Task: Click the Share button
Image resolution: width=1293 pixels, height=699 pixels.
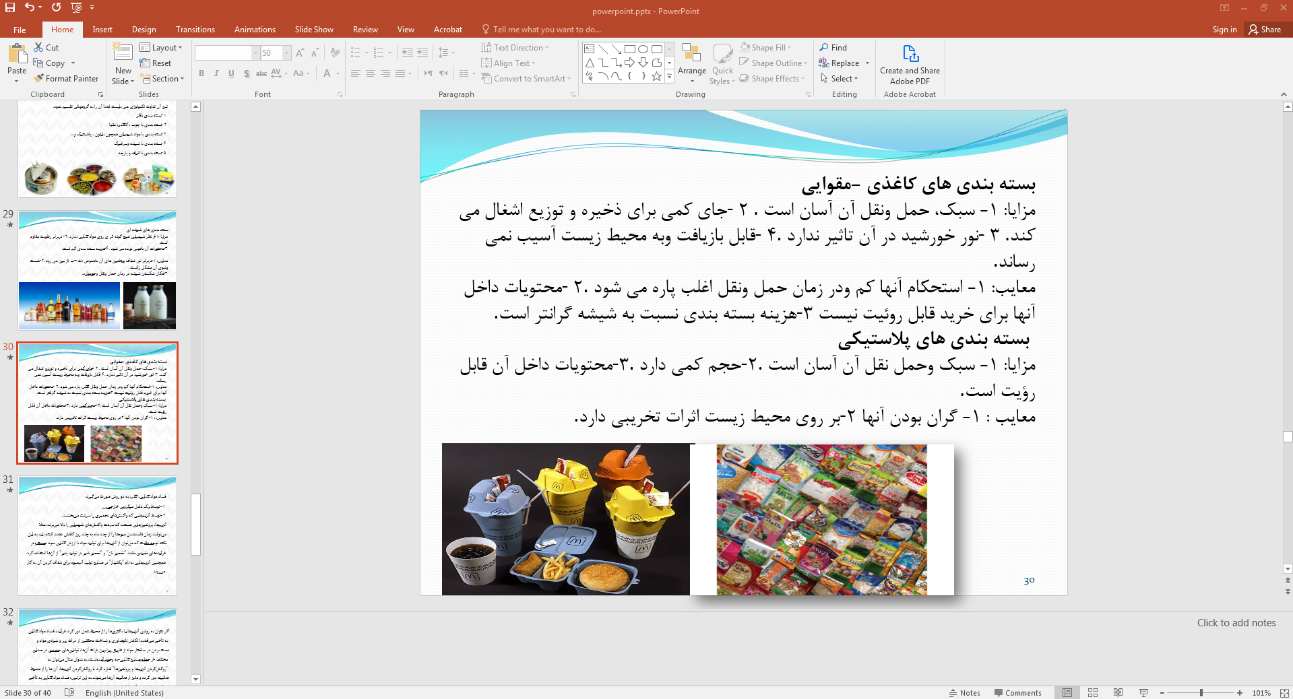Action: (x=1265, y=30)
